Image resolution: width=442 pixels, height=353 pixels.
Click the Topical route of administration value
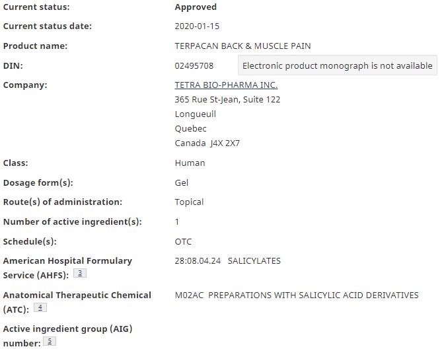pos(189,202)
